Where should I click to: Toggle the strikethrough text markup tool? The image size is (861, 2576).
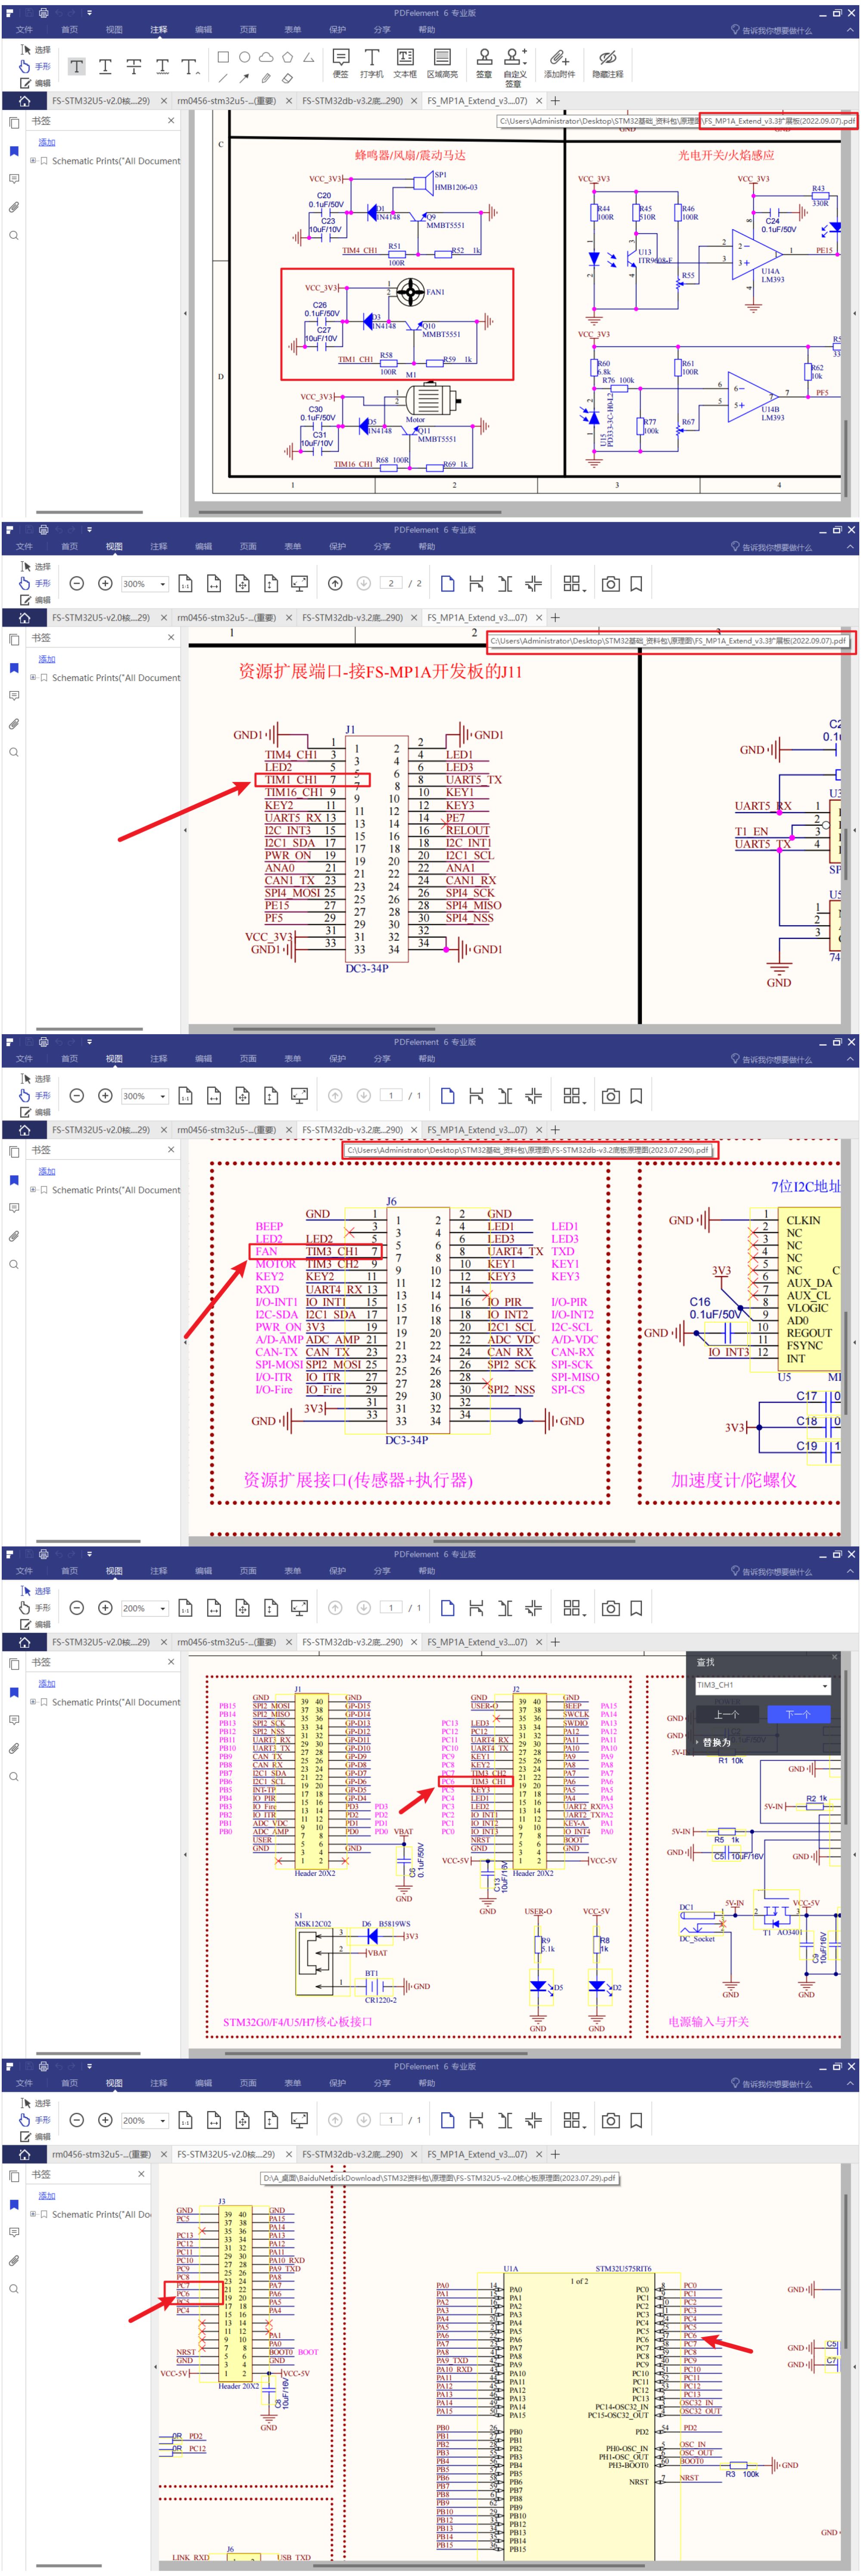(133, 66)
